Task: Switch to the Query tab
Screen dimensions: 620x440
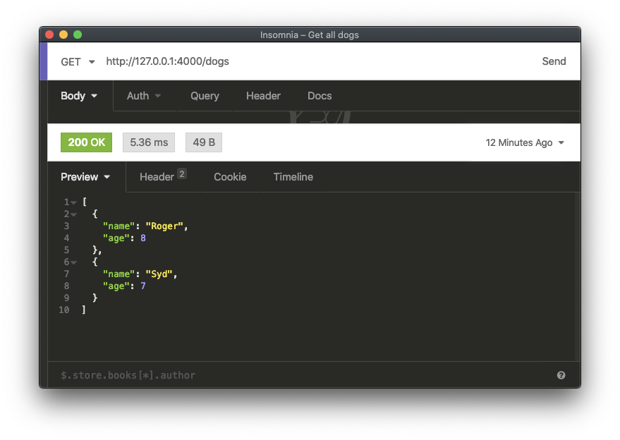Action: pos(205,96)
